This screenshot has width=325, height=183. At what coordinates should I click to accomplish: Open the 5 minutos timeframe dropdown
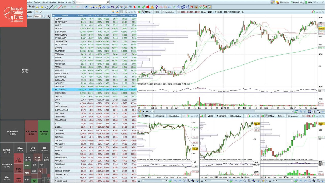[160, 116]
